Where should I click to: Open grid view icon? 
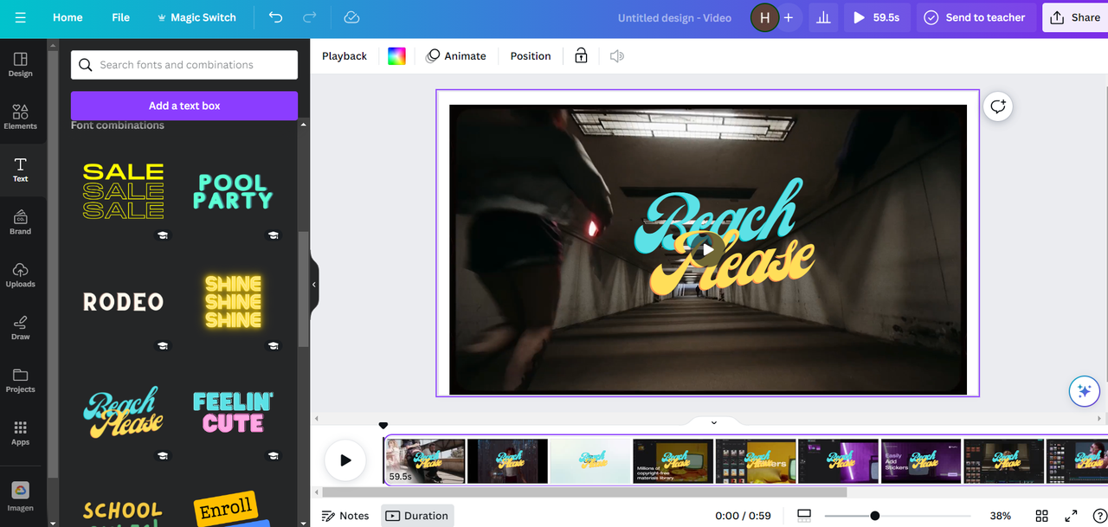tap(1042, 516)
